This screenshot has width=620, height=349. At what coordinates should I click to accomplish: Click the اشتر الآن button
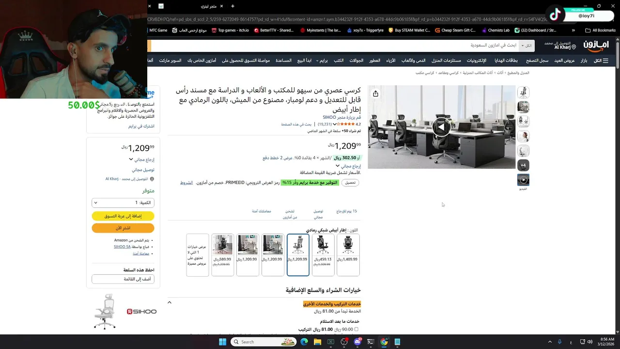(123, 228)
